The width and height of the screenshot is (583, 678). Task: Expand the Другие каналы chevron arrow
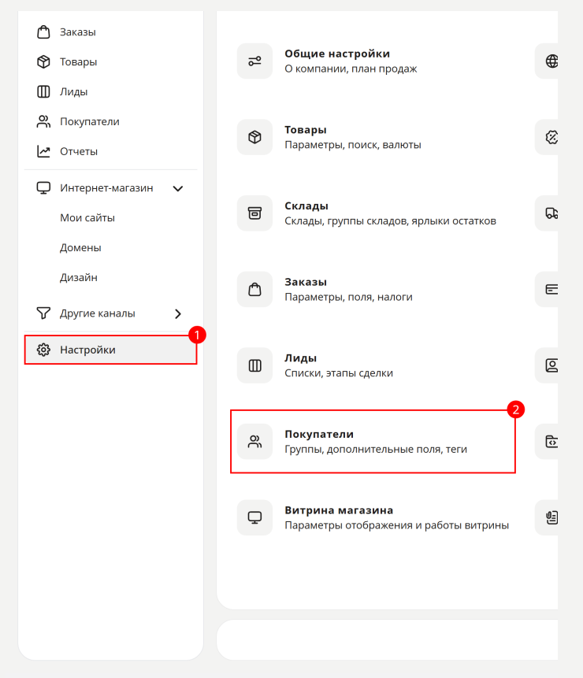click(x=178, y=313)
